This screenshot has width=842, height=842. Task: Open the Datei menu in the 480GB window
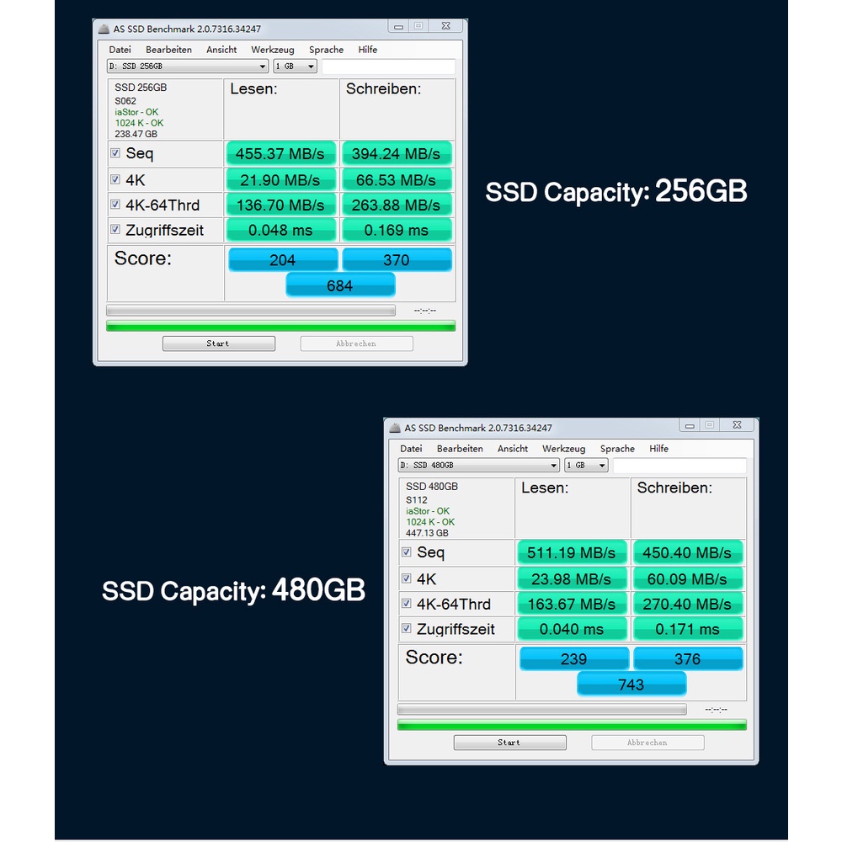[411, 449]
